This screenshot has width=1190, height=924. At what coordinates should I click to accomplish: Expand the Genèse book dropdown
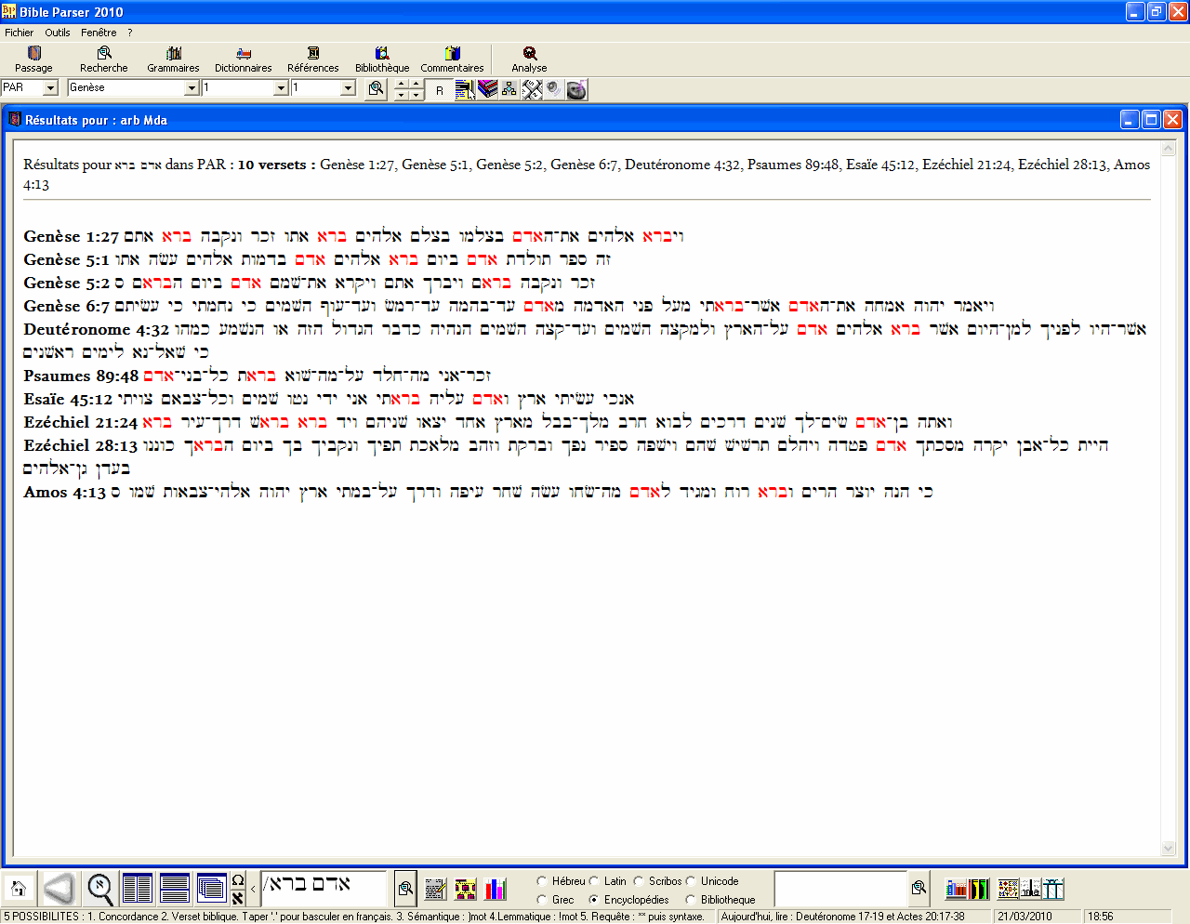click(192, 88)
